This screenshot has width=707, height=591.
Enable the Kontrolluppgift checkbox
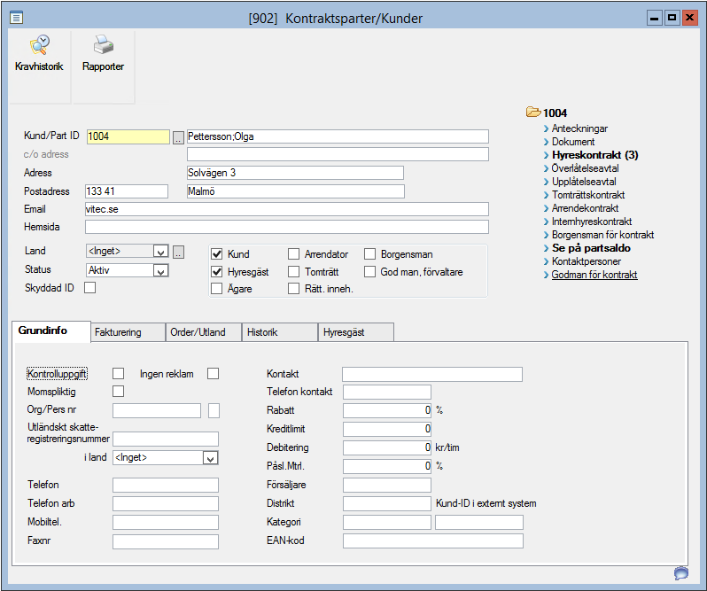point(118,373)
